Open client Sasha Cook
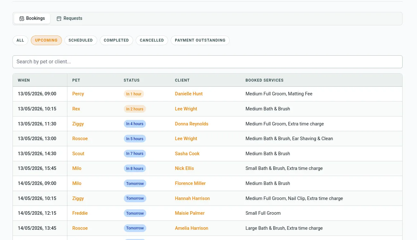The width and height of the screenshot is (417, 240). 187,154
